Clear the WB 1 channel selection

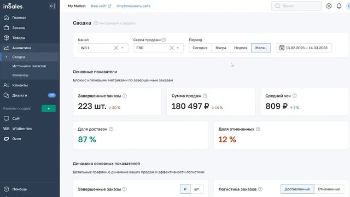(116, 48)
